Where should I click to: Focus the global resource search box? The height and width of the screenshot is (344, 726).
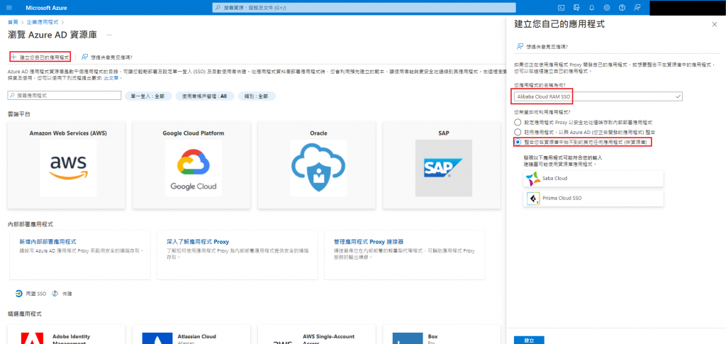click(x=364, y=8)
